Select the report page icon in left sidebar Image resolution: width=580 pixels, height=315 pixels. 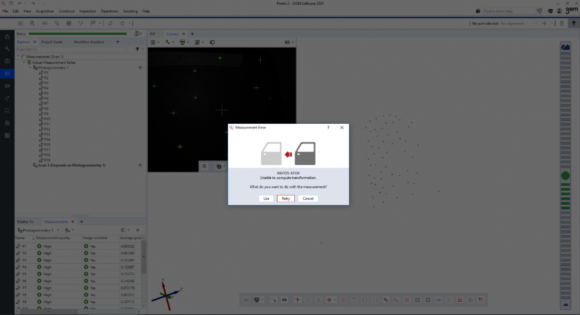point(7,123)
